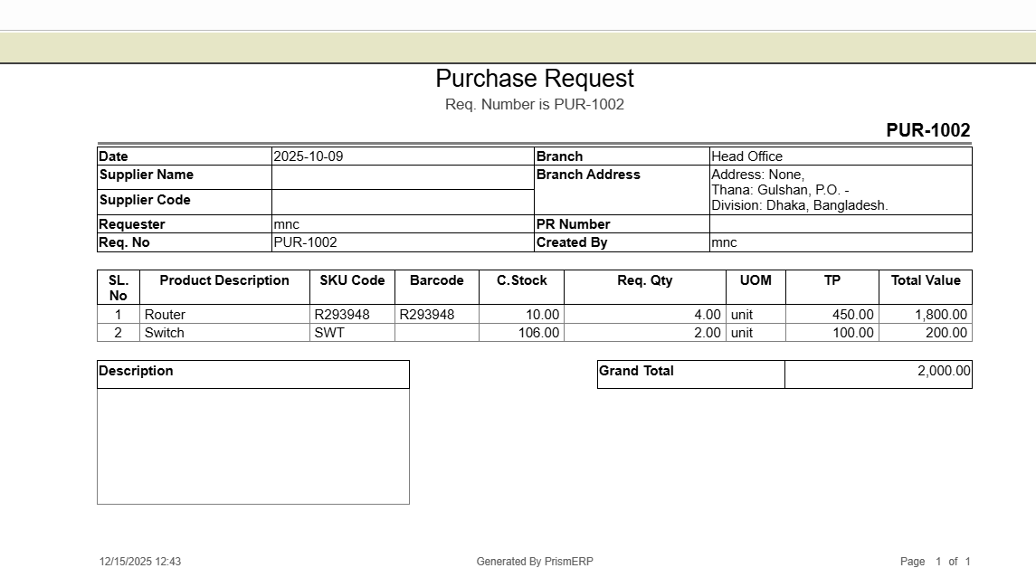Screen dimensions: 1036x587
Task: Click the 'Generated By PrismERP' footer text
Action: point(535,562)
